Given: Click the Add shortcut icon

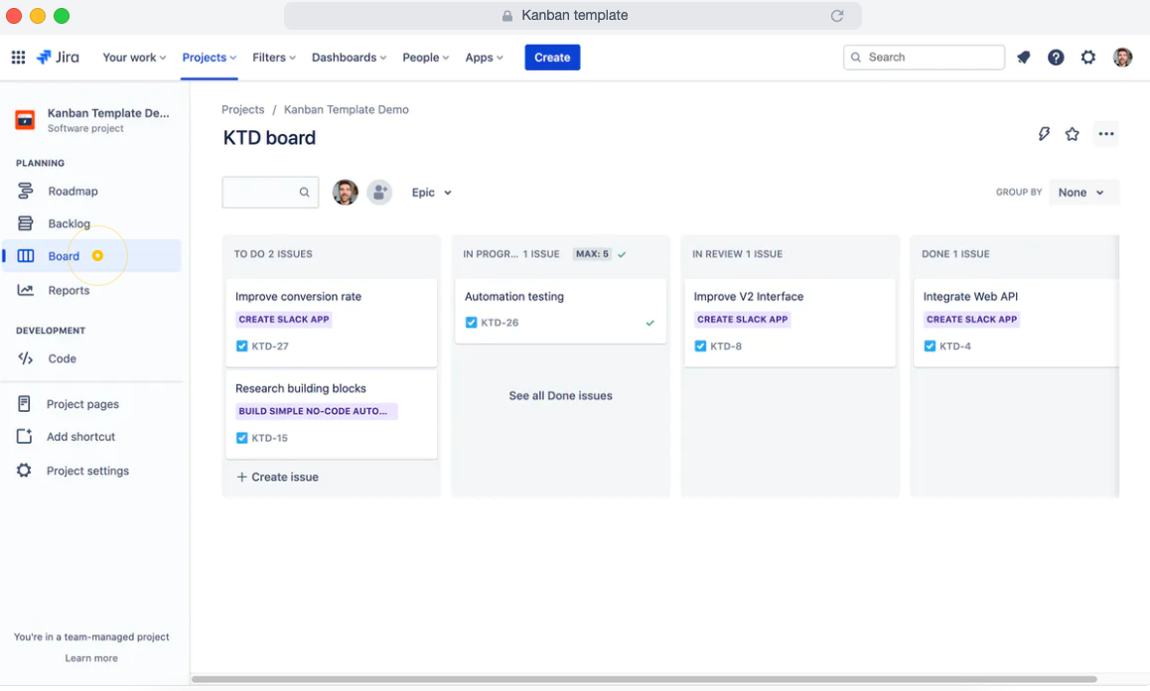Looking at the screenshot, I should [x=24, y=436].
